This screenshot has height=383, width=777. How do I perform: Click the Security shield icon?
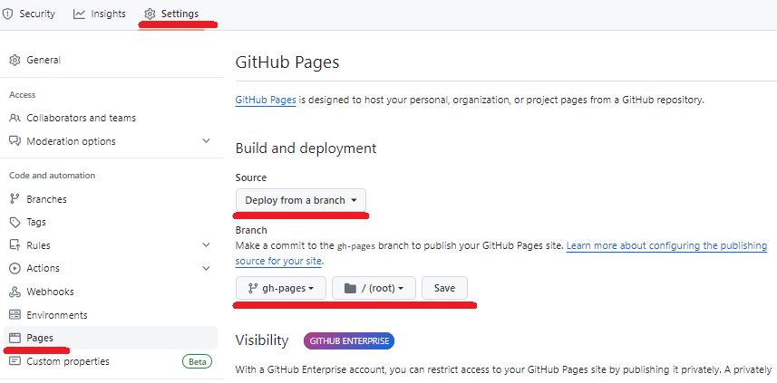(x=7, y=14)
